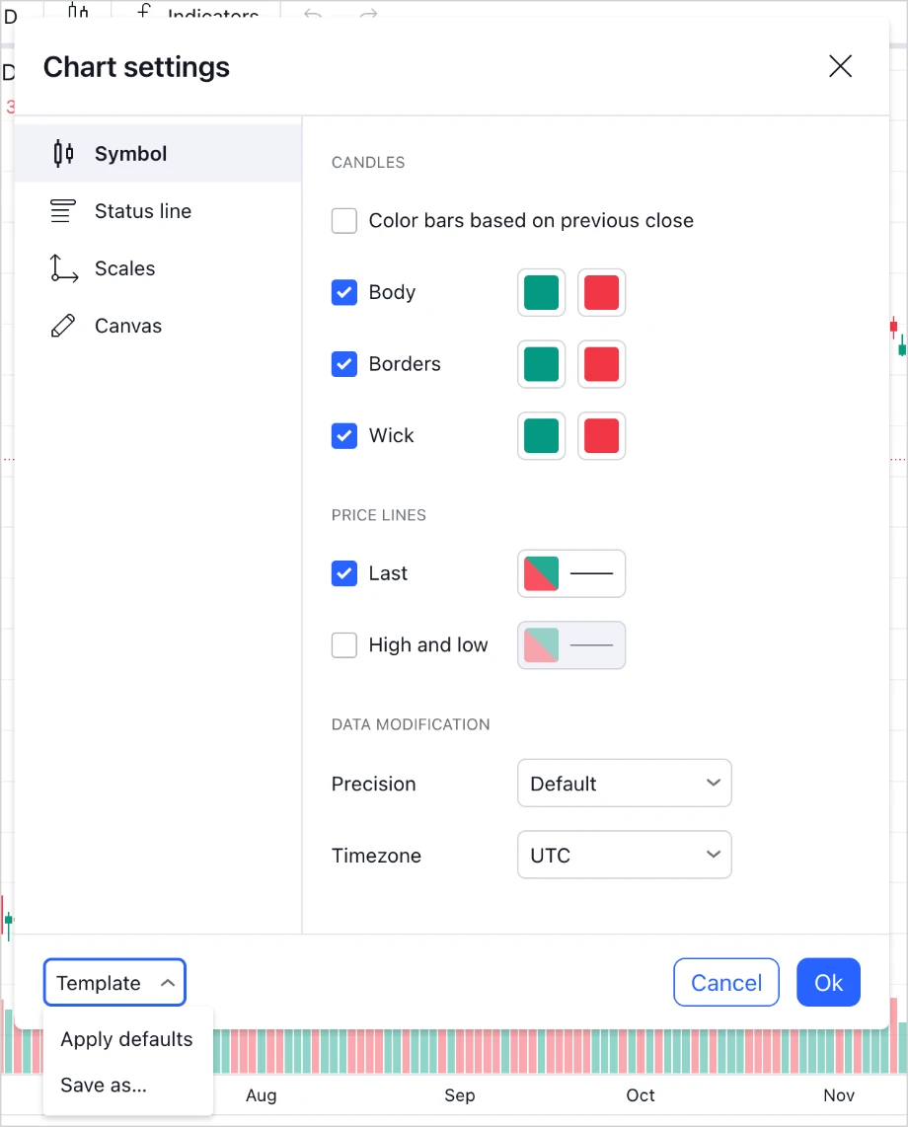
Task: Close the Chart settings dialog with X
Action: coord(840,66)
